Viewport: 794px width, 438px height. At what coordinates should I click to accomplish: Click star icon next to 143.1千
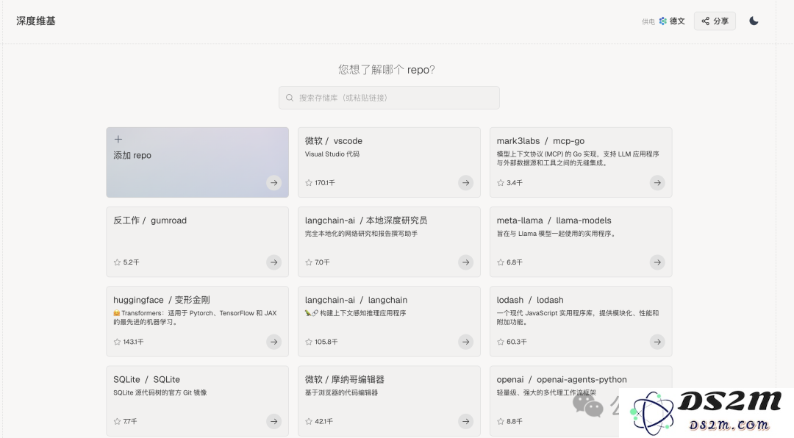tap(117, 342)
